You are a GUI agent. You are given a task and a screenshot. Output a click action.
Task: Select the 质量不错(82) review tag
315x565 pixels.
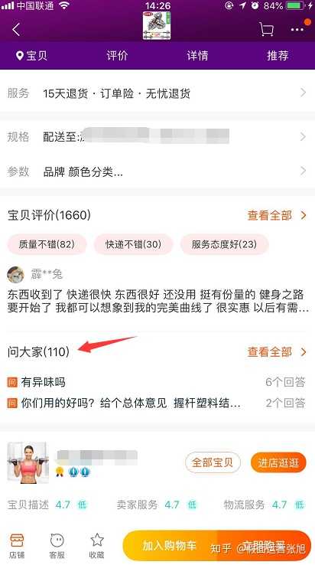47,244
